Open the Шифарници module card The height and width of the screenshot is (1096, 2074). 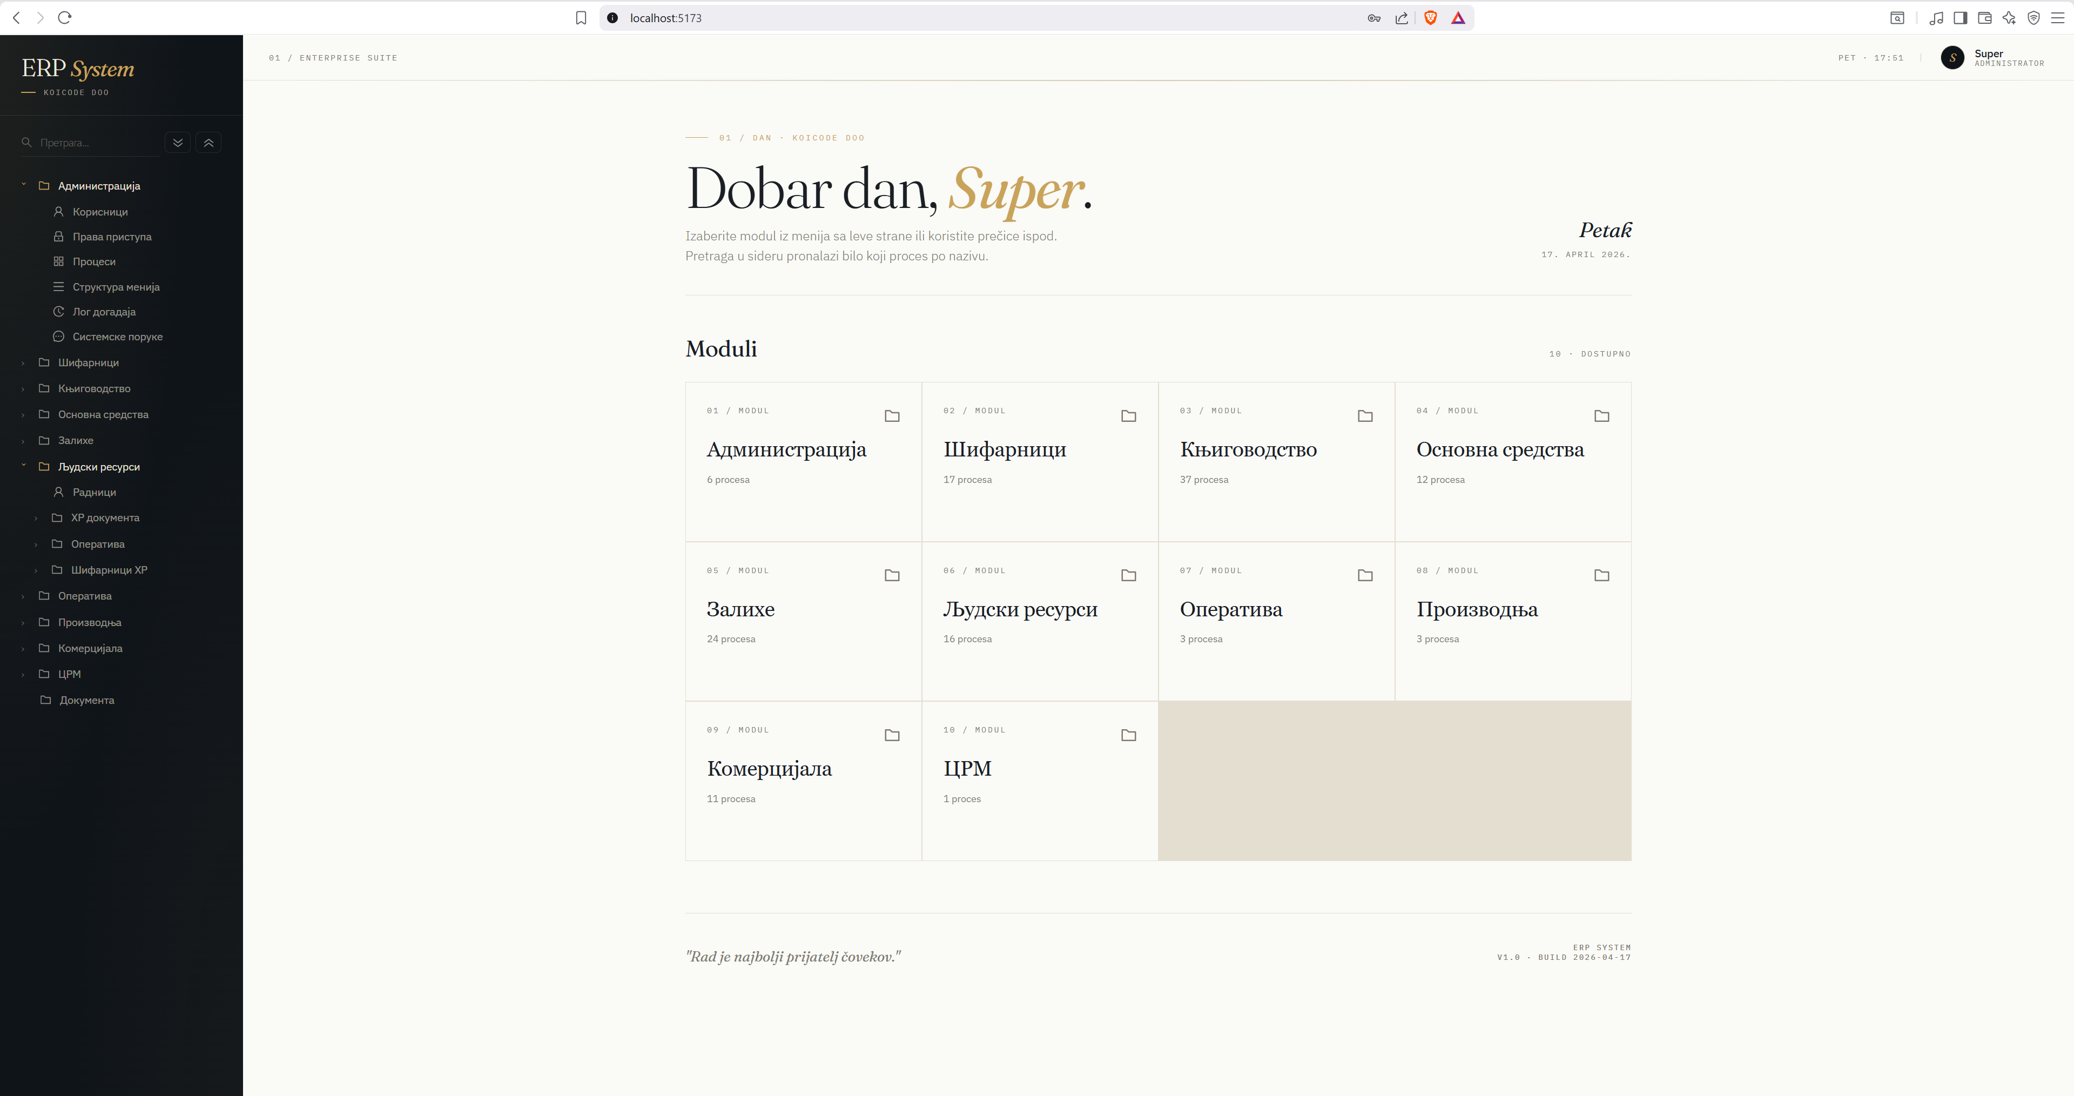tap(1039, 461)
